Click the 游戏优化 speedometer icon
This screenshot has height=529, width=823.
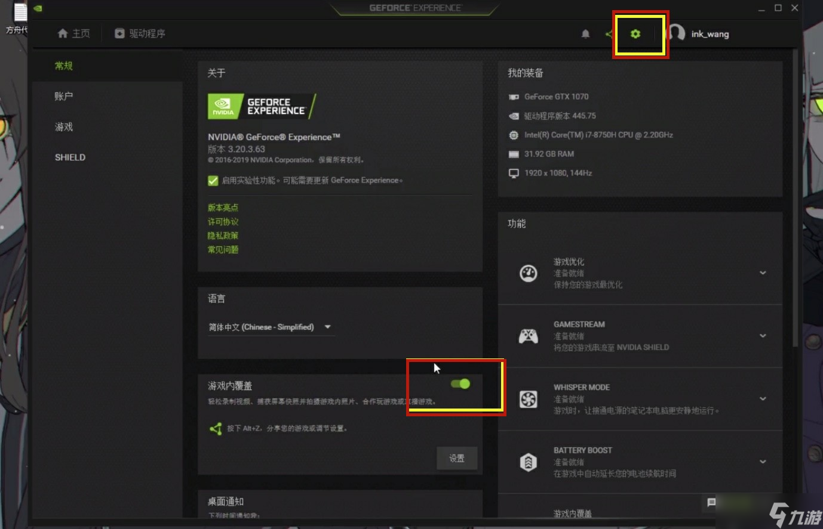coord(528,273)
